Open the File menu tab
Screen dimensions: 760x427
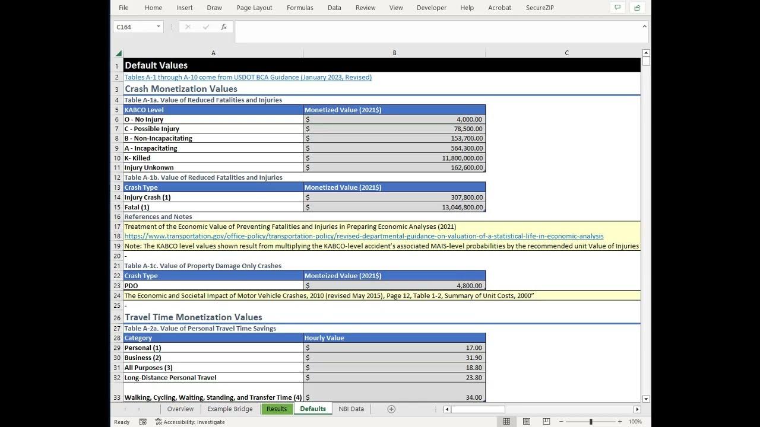click(x=123, y=8)
